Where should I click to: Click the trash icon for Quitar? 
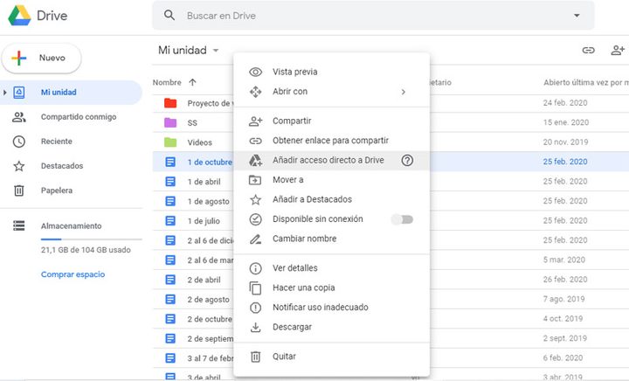tap(255, 357)
